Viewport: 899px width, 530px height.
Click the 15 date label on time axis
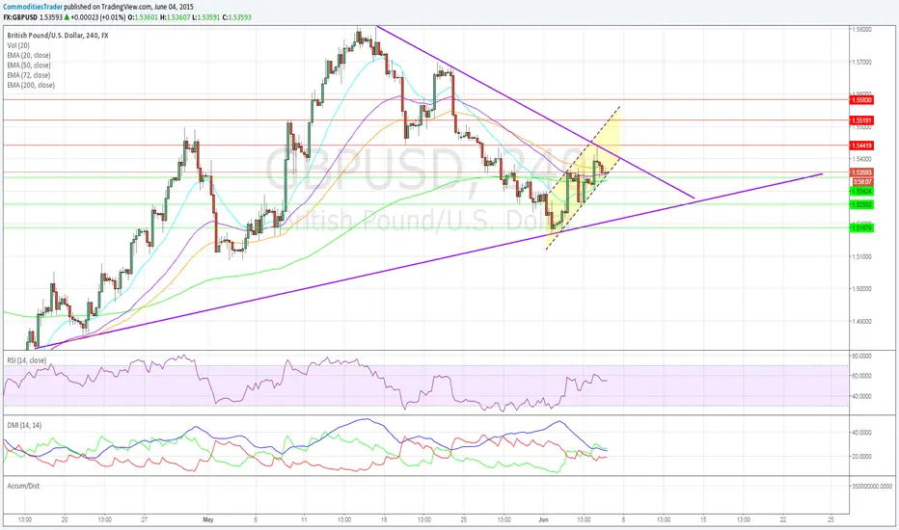[703, 519]
